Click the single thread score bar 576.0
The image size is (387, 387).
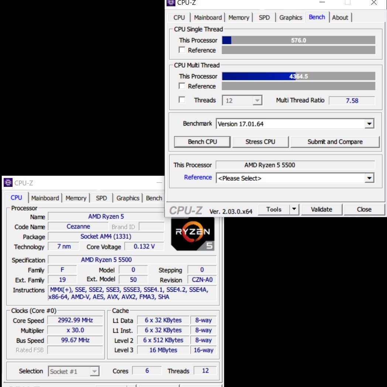299,40
